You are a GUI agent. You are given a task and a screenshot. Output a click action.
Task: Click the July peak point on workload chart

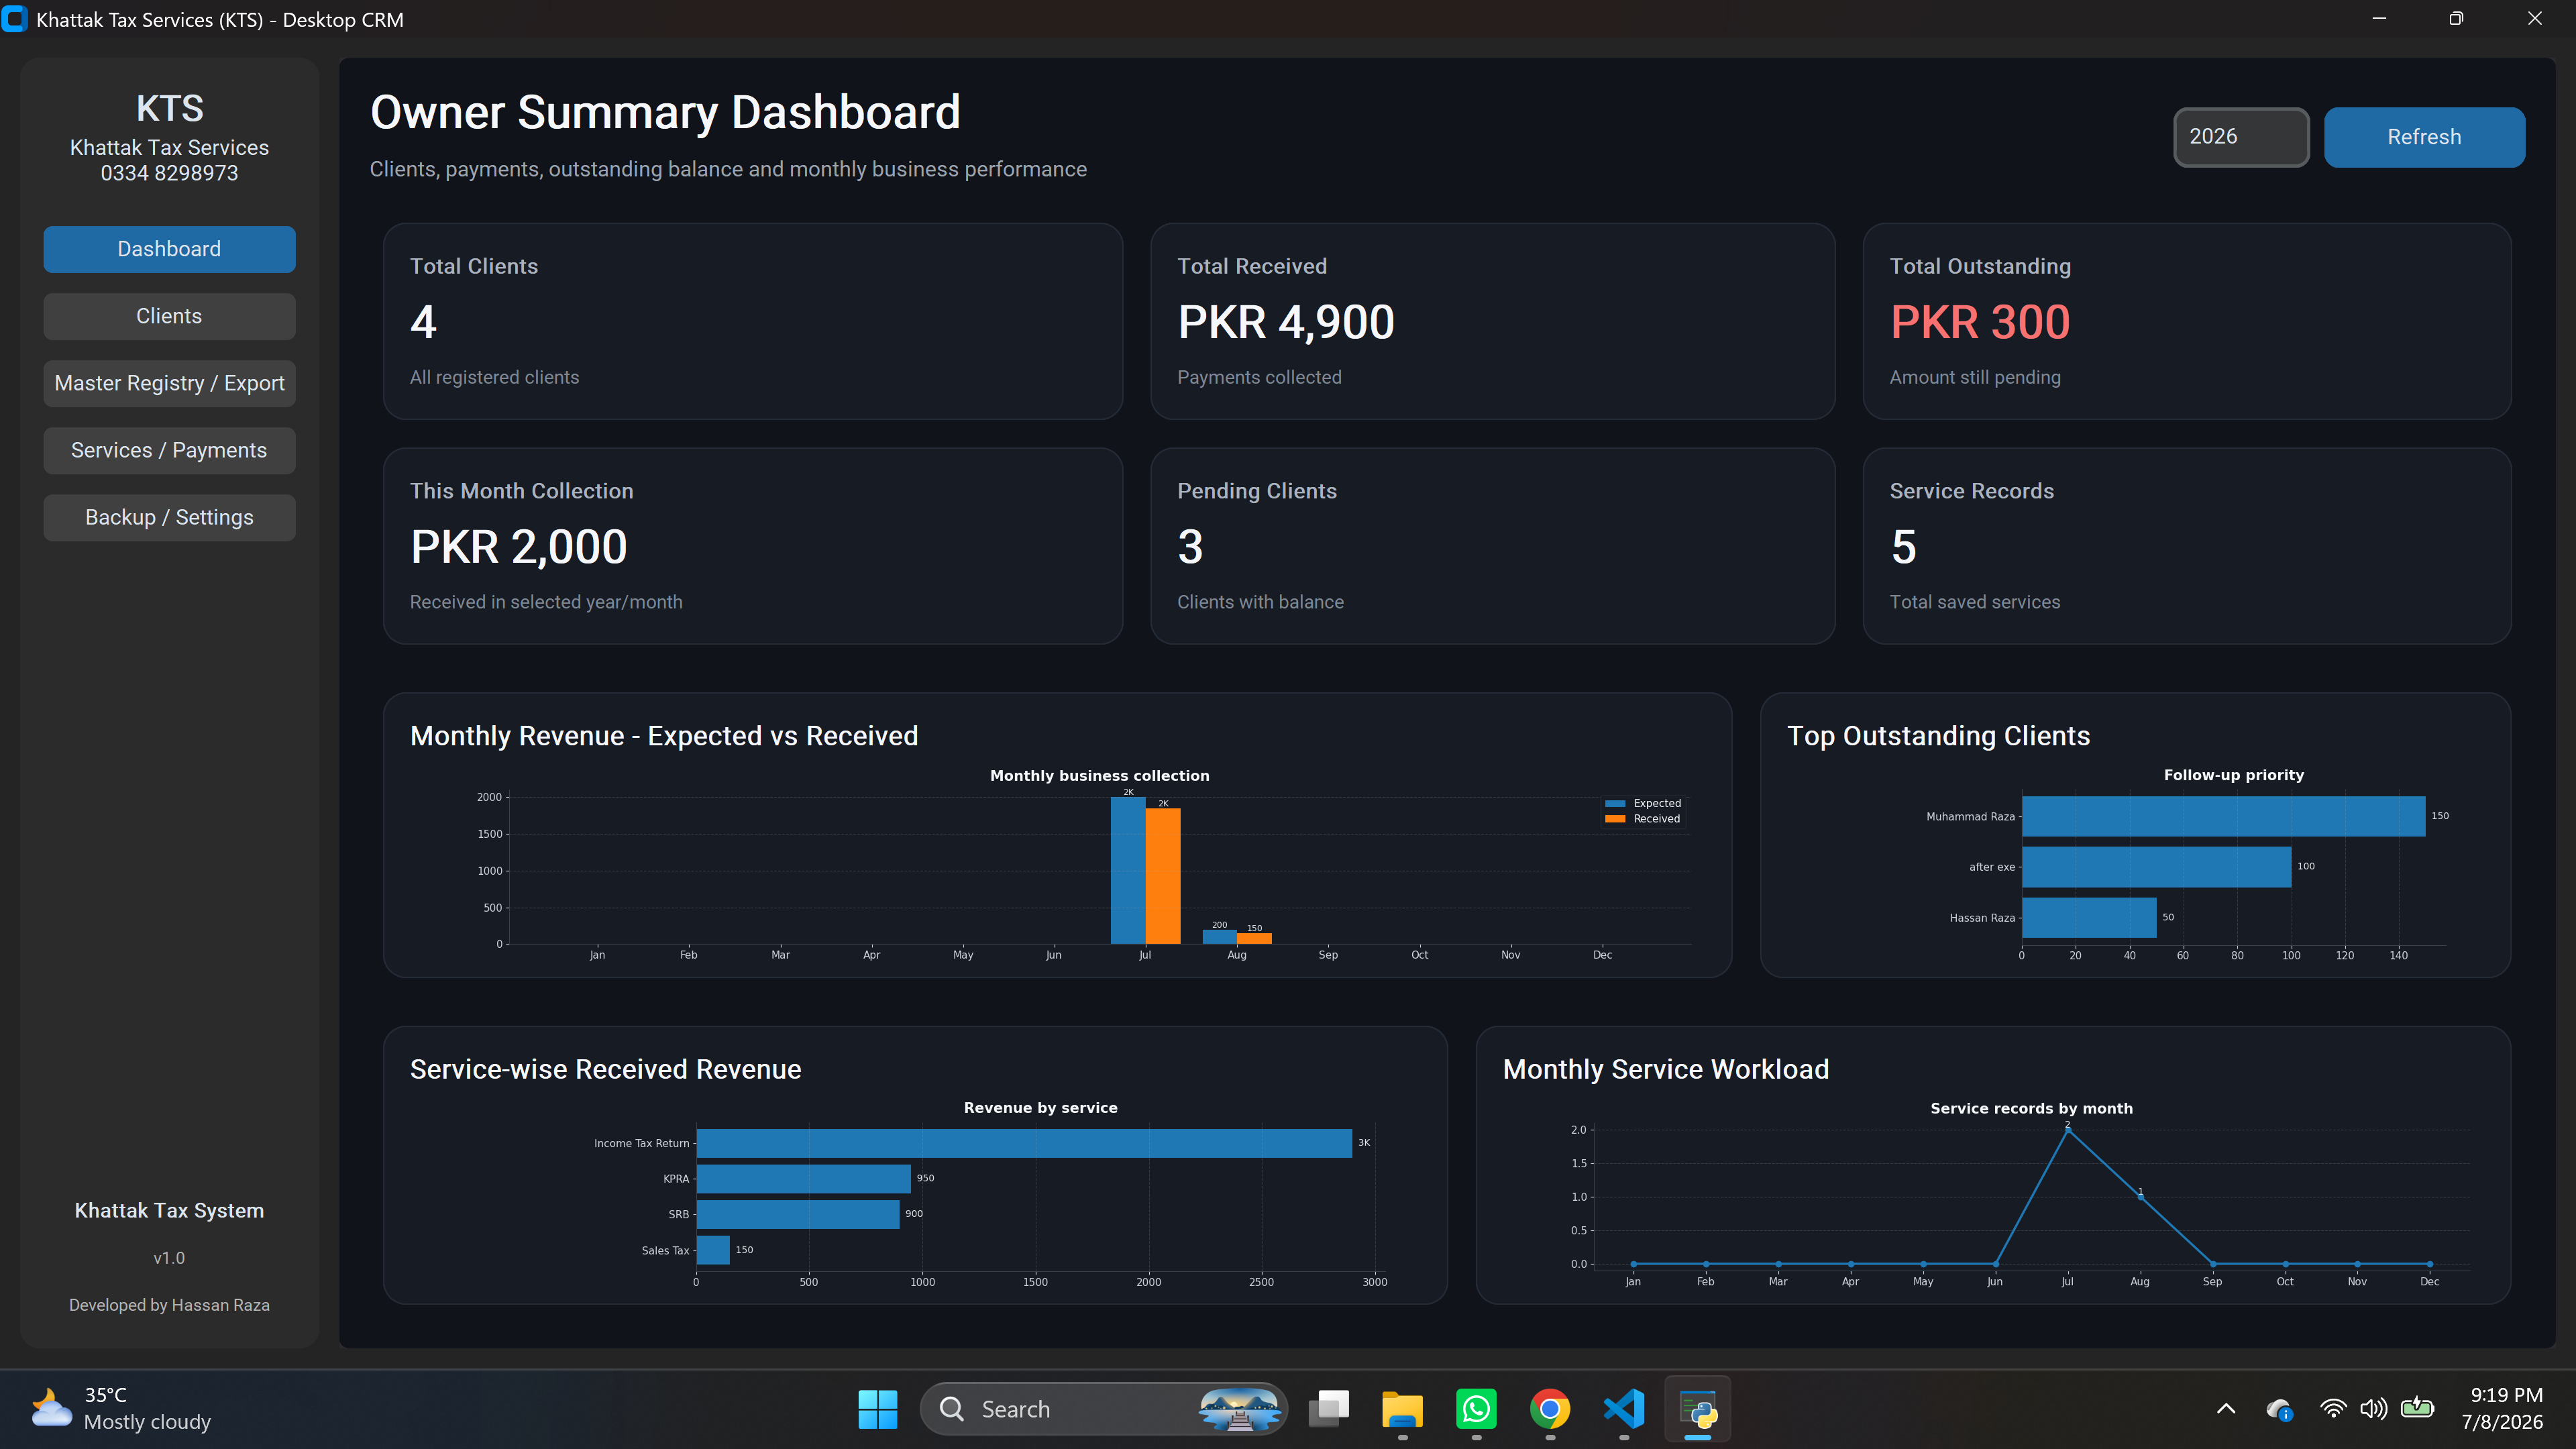2067,1130
